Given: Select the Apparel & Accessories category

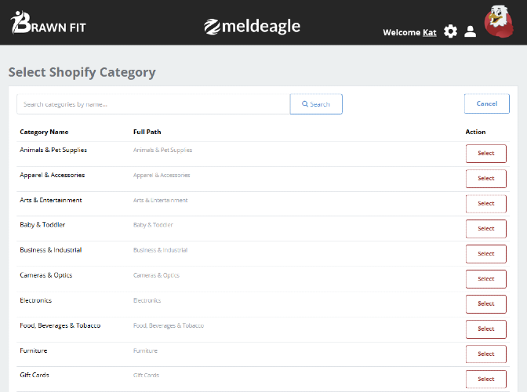Looking at the screenshot, I should click(x=486, y=179).
